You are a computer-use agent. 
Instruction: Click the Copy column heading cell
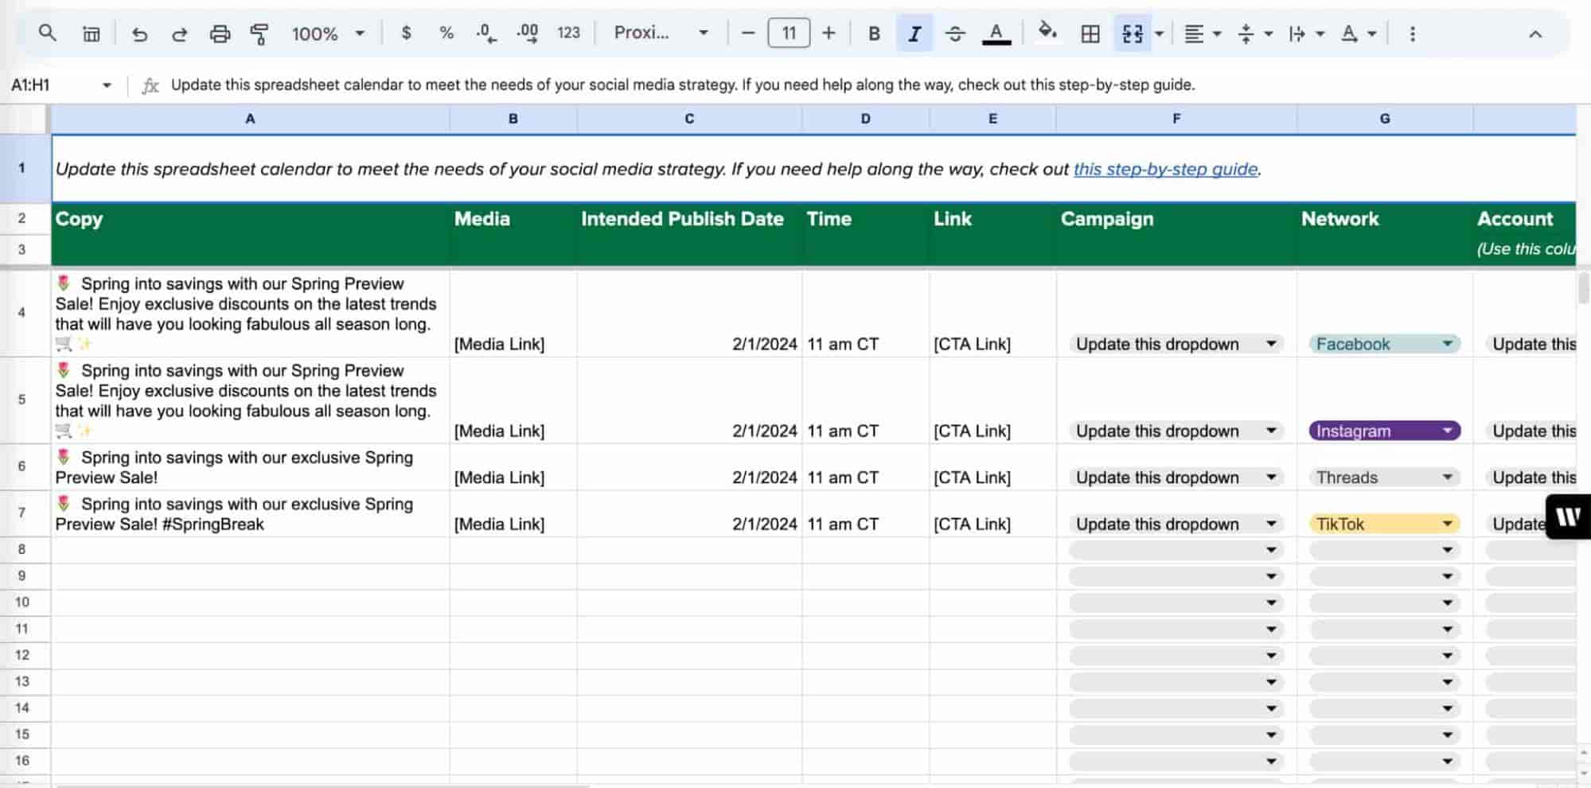pos(250,219)
